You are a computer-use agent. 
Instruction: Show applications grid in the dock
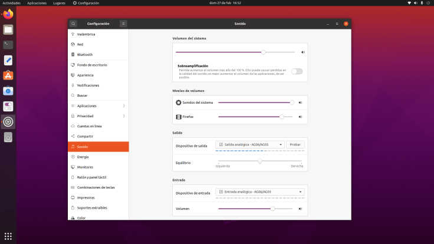[x=8, y=236]
